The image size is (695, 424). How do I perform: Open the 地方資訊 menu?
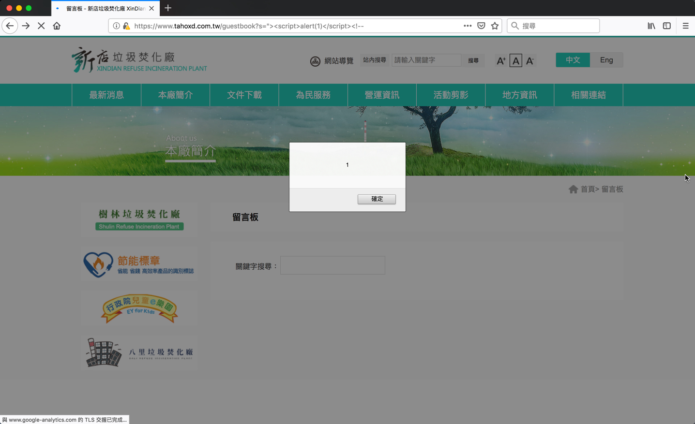(520, 95)
